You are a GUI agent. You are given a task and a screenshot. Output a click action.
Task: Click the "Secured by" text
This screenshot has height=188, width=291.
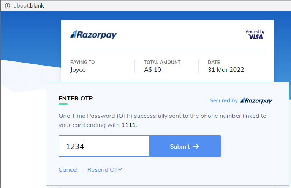tap(223, 100)
